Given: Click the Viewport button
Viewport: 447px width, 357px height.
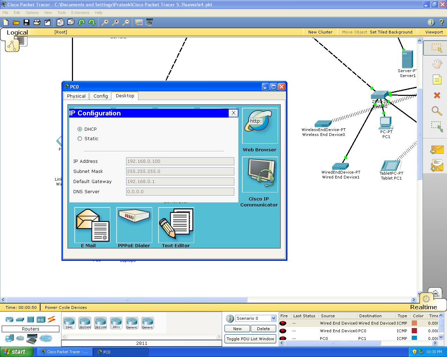Looking at the screenshot, I should [434, 32].
